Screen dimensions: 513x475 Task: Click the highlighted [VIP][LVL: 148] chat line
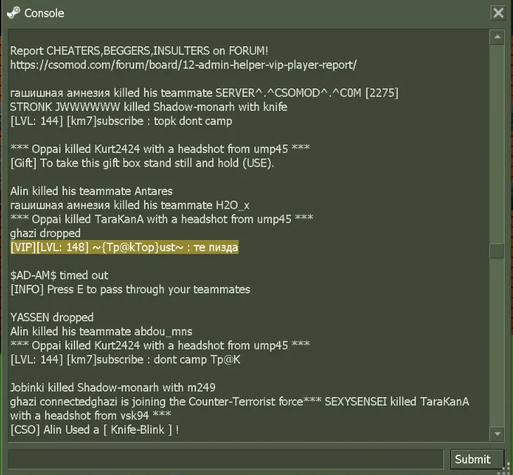pyautogui.click(x=124, y=247)
